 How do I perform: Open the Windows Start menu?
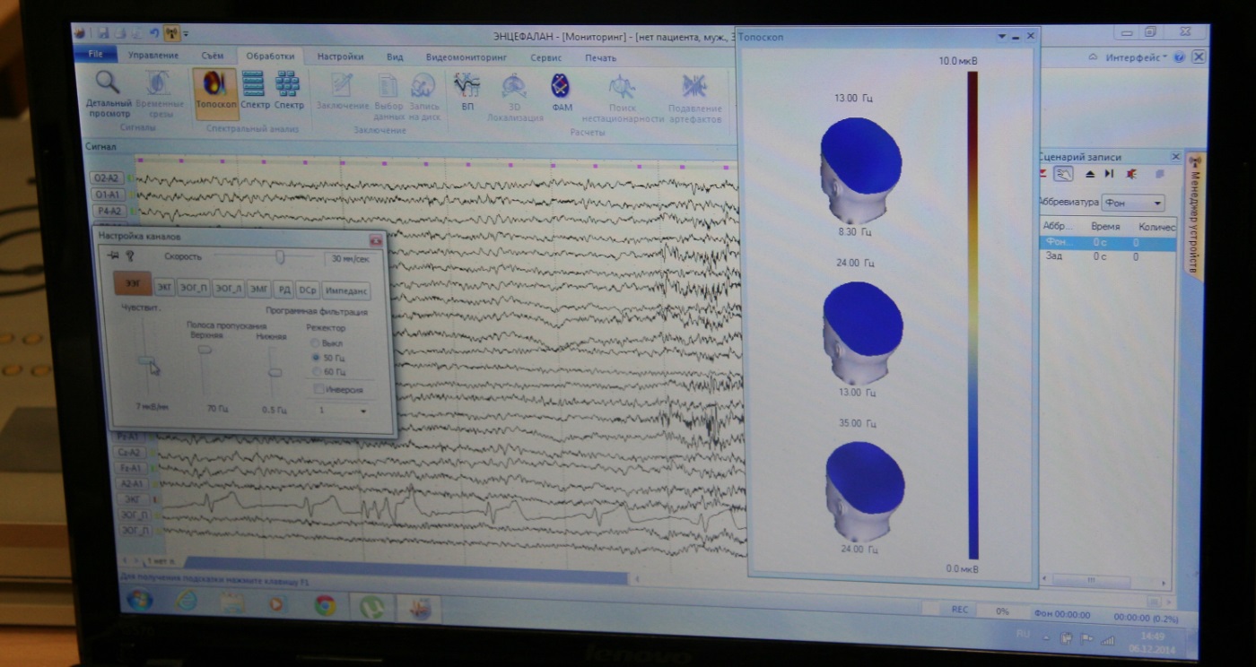139,600
